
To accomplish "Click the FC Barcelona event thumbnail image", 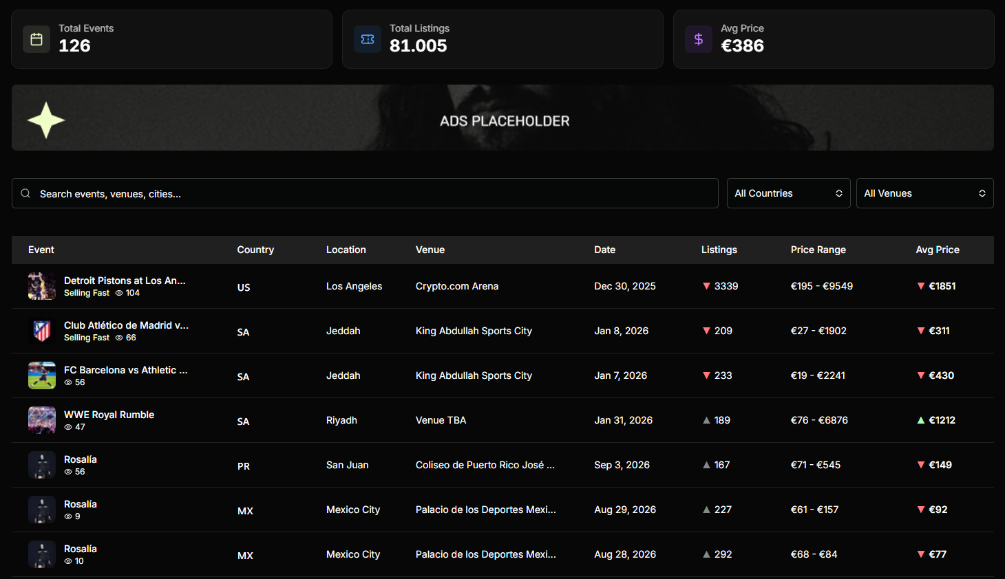I will click(41, 375).
